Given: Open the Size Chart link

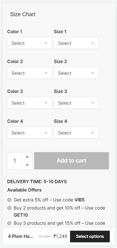Looking at the screenshot, I should [23, 14].
